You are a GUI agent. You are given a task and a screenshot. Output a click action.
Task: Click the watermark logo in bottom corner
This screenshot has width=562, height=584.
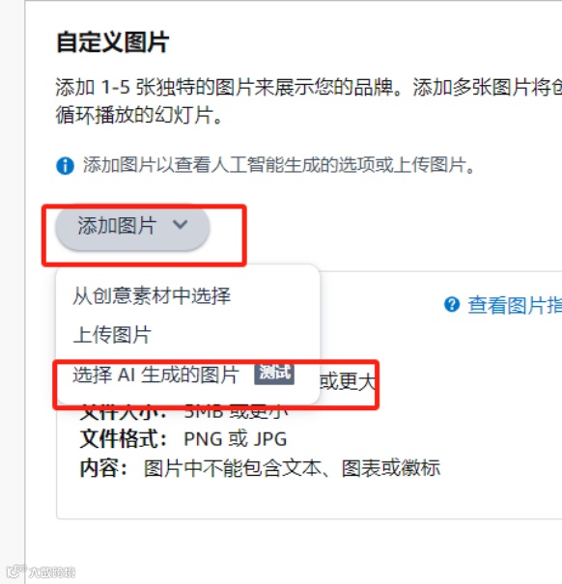16,570
